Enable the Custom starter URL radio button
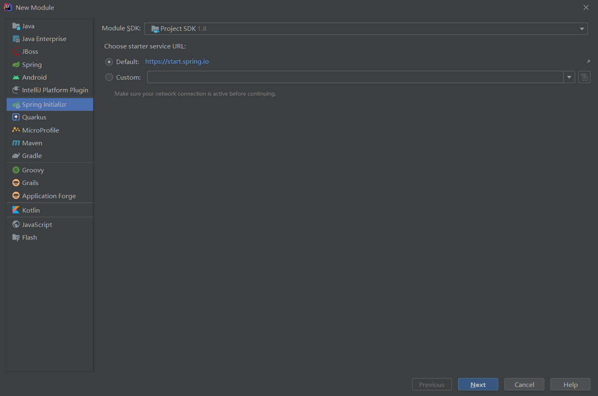Image resolution: width=598 pixels, height=396 pixels. point(109,77)
